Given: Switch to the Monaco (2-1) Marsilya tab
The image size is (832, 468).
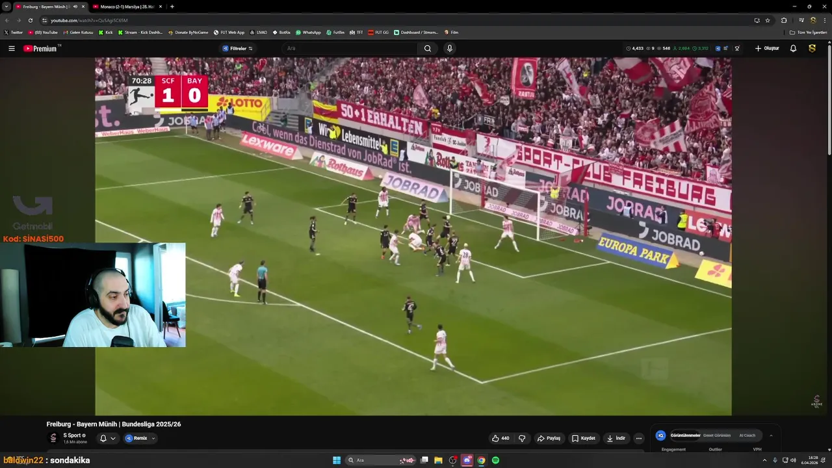Looking at the screenshot, I should [x=127, y=6].
